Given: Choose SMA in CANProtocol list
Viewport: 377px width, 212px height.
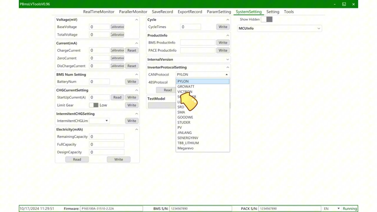Looking at the screenshot, I should (203, 112).
